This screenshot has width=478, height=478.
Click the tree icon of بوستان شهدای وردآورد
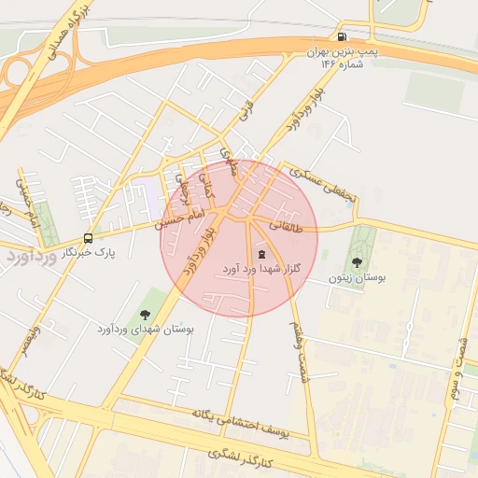coord(145,315)
